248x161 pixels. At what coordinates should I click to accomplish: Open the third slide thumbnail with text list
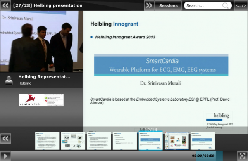(x=99, y=141)
